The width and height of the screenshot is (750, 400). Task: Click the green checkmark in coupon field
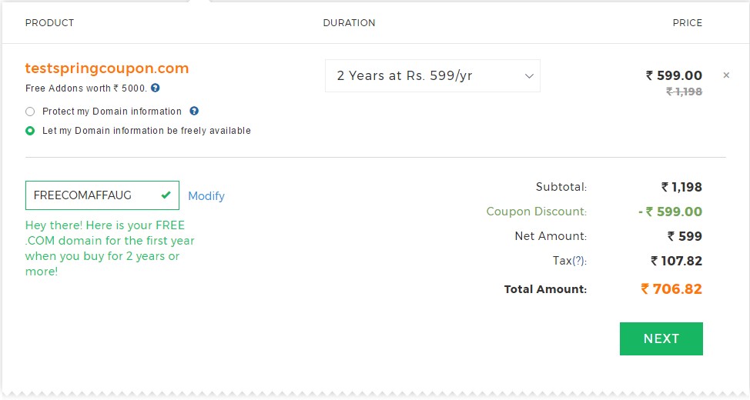tap(166, 195)
